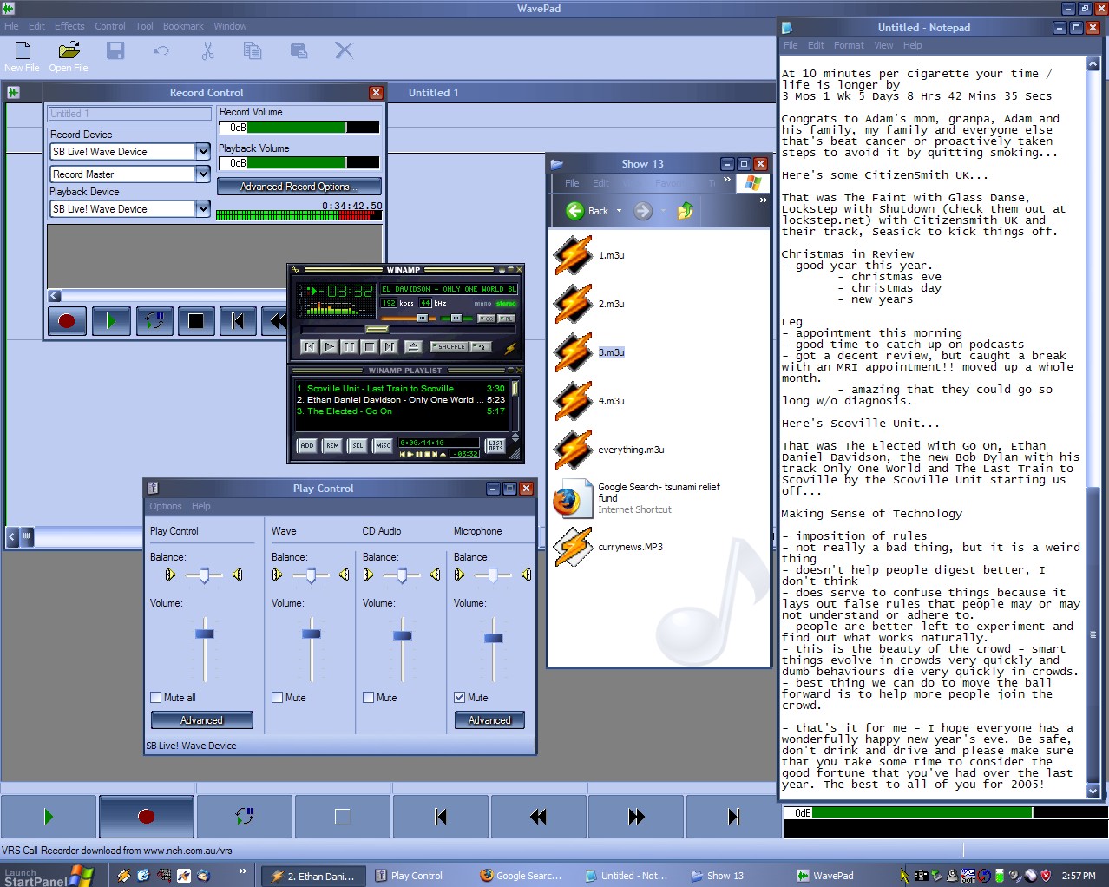Screen dimensions: 1109x887
Task: Expand the Playback Device dropdown
Action: coord(203,209)
